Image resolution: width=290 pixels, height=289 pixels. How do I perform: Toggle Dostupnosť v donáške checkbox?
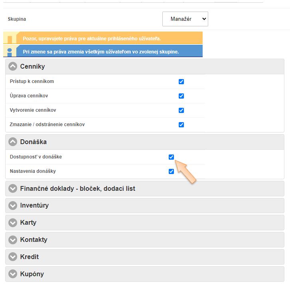[171, 157]
